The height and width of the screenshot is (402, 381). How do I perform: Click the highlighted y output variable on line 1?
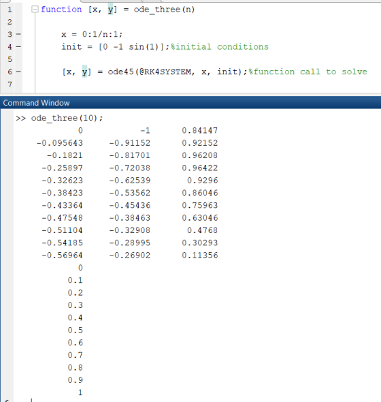click(x=110, y=10)
